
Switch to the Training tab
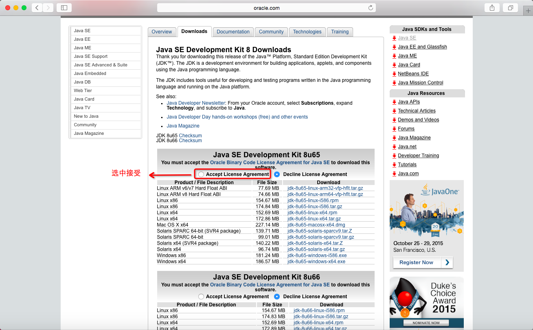340,32
